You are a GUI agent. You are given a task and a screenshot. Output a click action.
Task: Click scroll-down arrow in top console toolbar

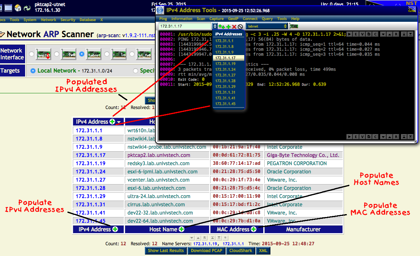383,34
